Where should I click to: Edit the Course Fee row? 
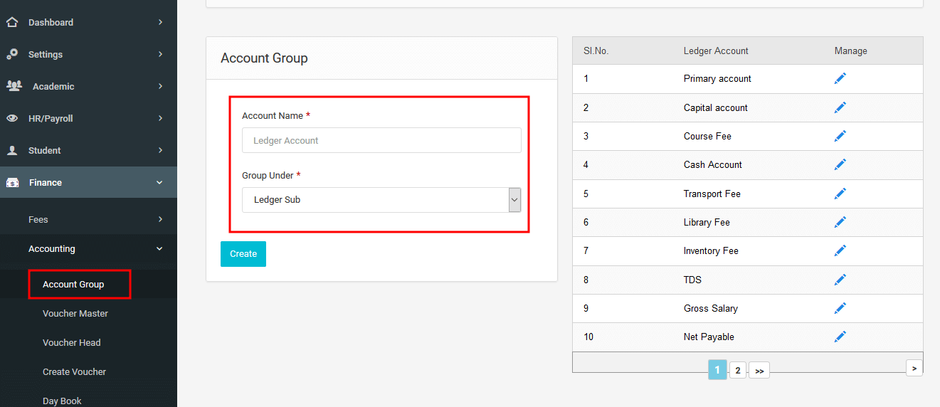(840, 136)
